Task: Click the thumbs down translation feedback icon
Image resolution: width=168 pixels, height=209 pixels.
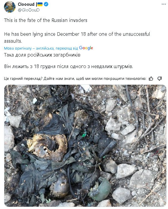Action: pyautogui.click(x=159, y=79)
